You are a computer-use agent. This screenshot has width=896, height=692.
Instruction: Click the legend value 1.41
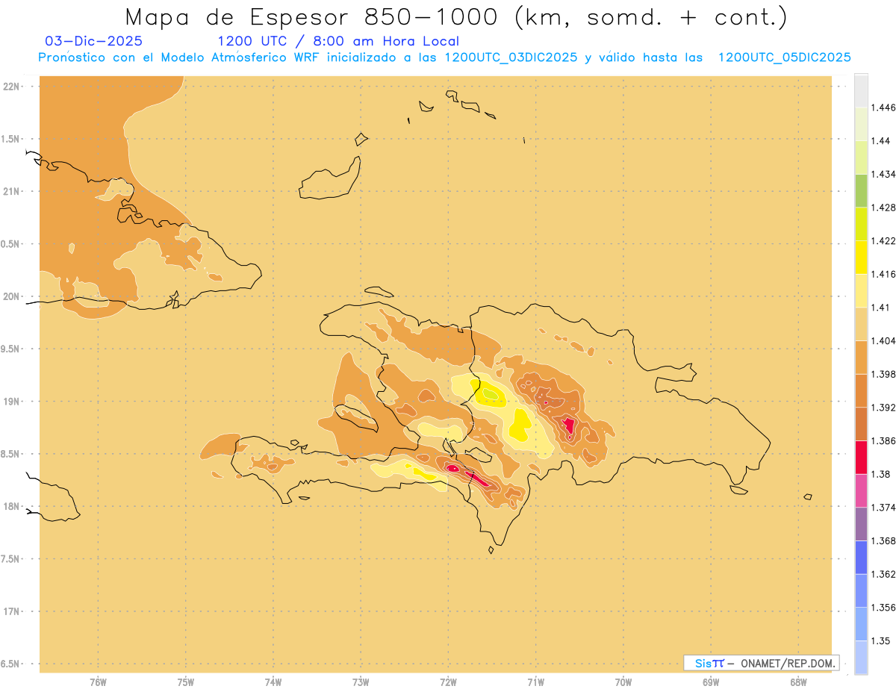click(x=881, y=308)
